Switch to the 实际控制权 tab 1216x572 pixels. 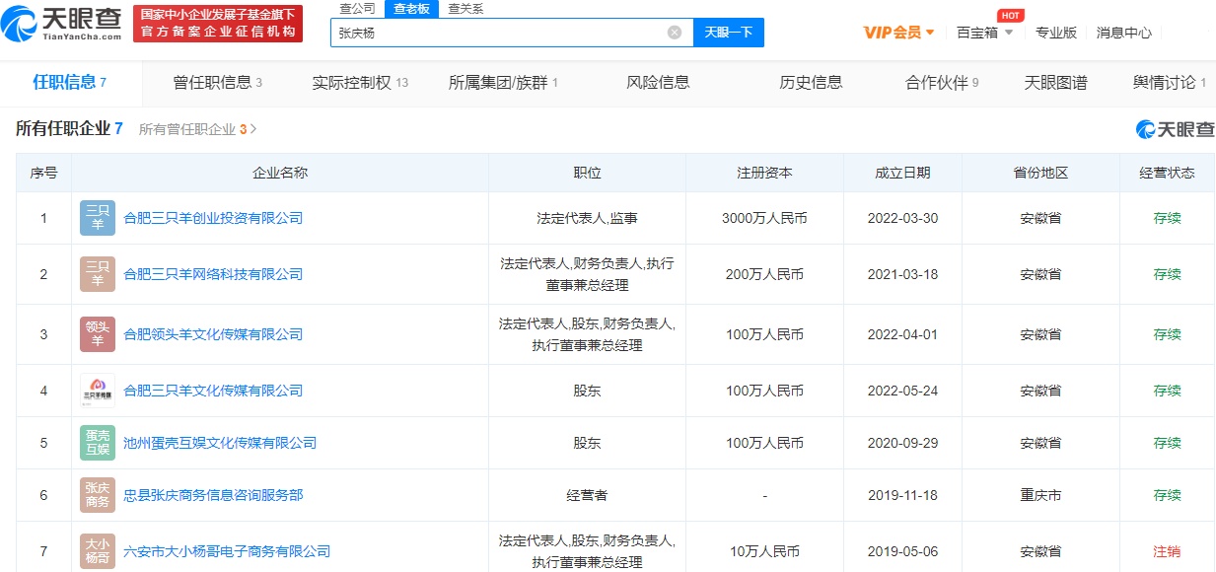pos(359,83)
